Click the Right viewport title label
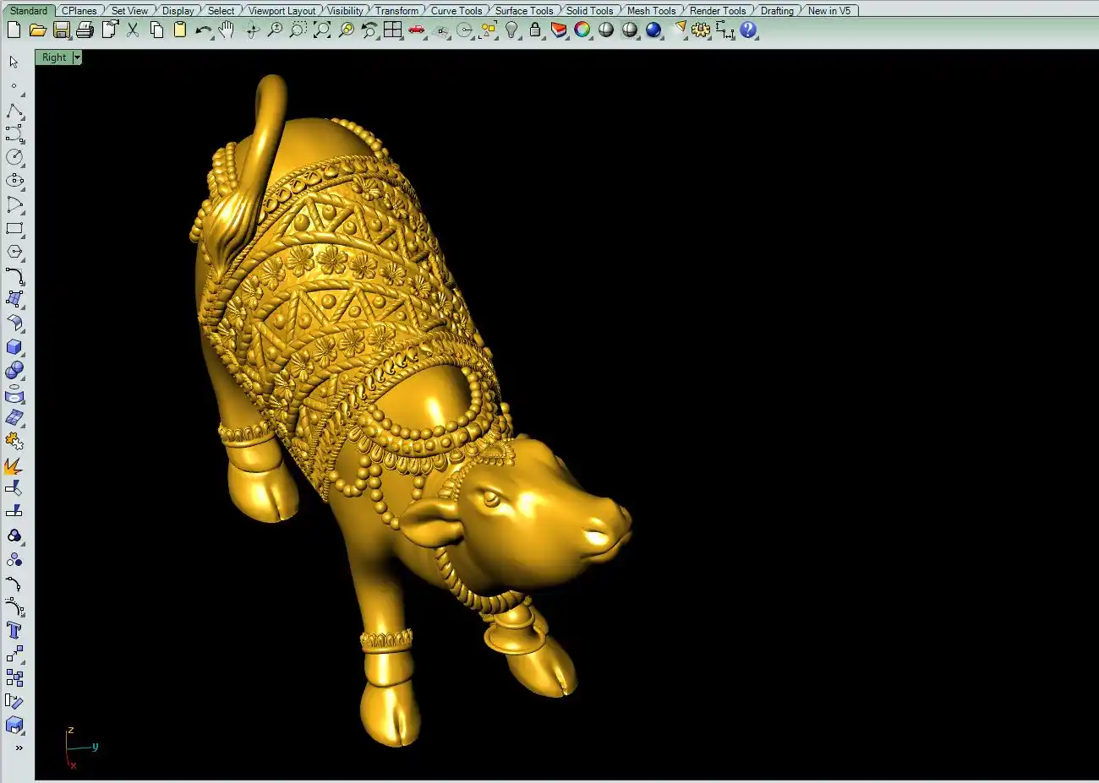Viewport: 1099px width, 783px height. [x=54, y=57]
